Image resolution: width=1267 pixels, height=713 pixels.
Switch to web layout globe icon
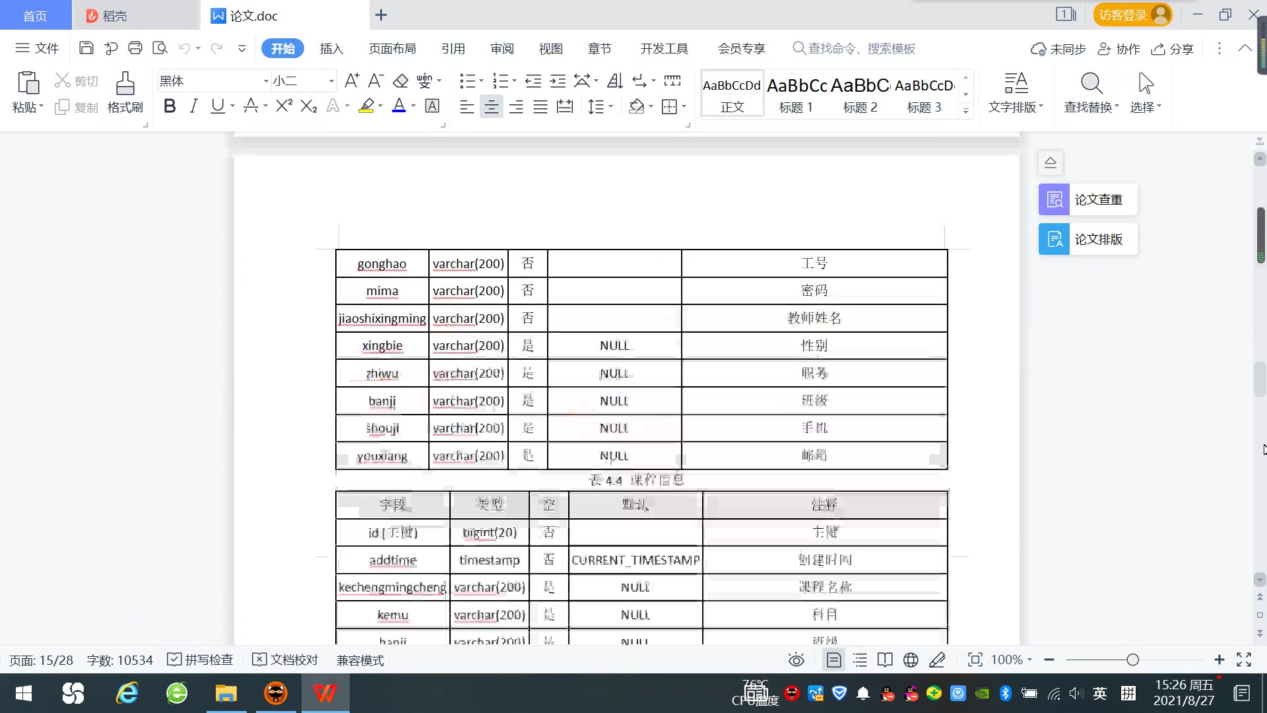coord(911,660)
